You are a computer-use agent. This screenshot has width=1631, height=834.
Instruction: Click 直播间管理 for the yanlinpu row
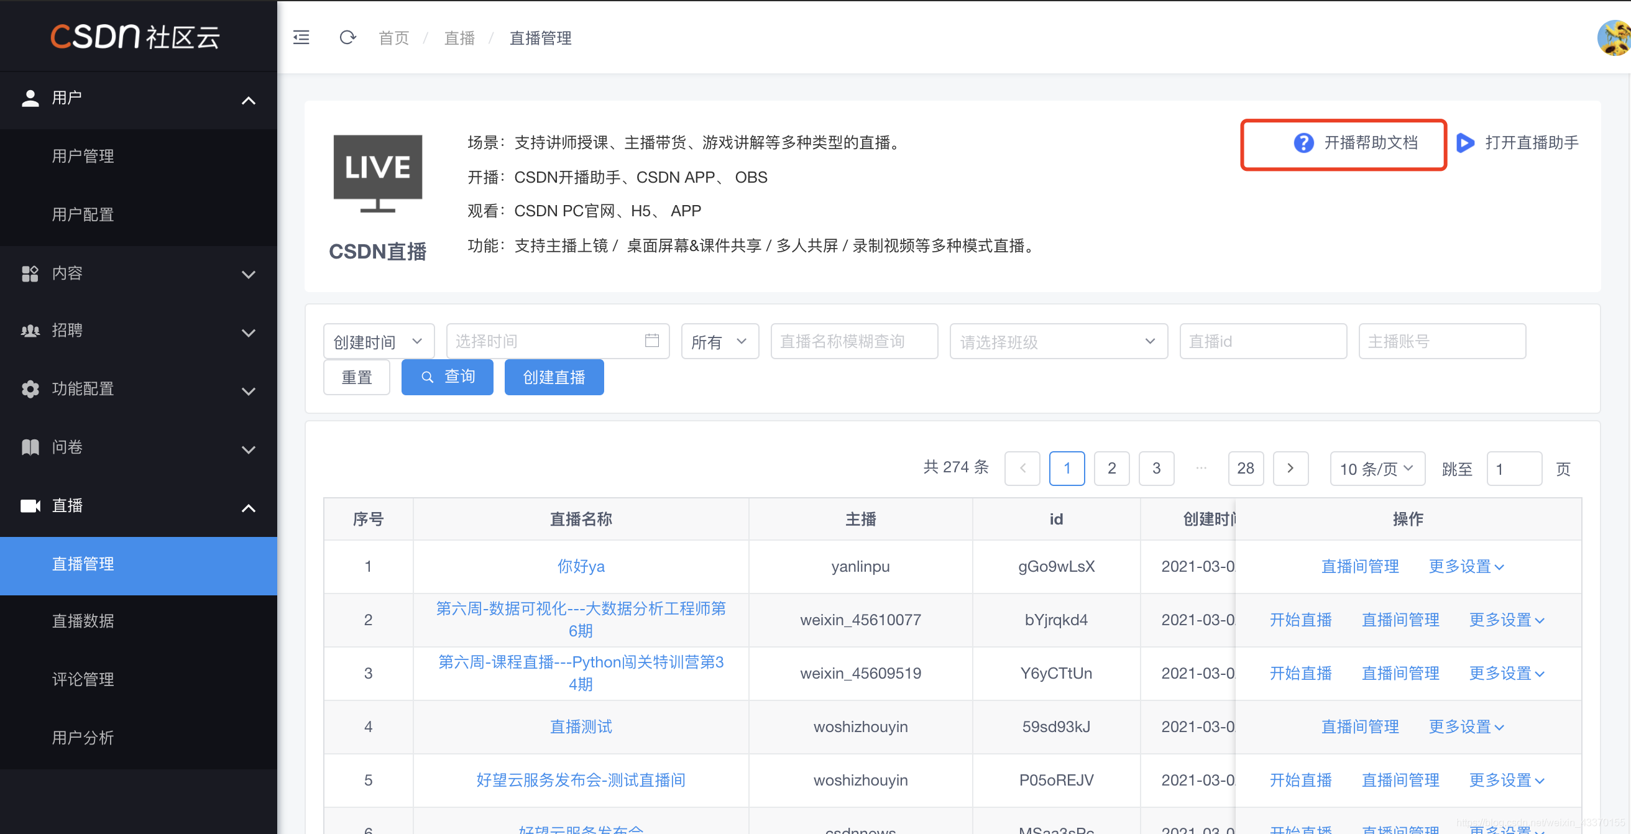pos(1360,566)
